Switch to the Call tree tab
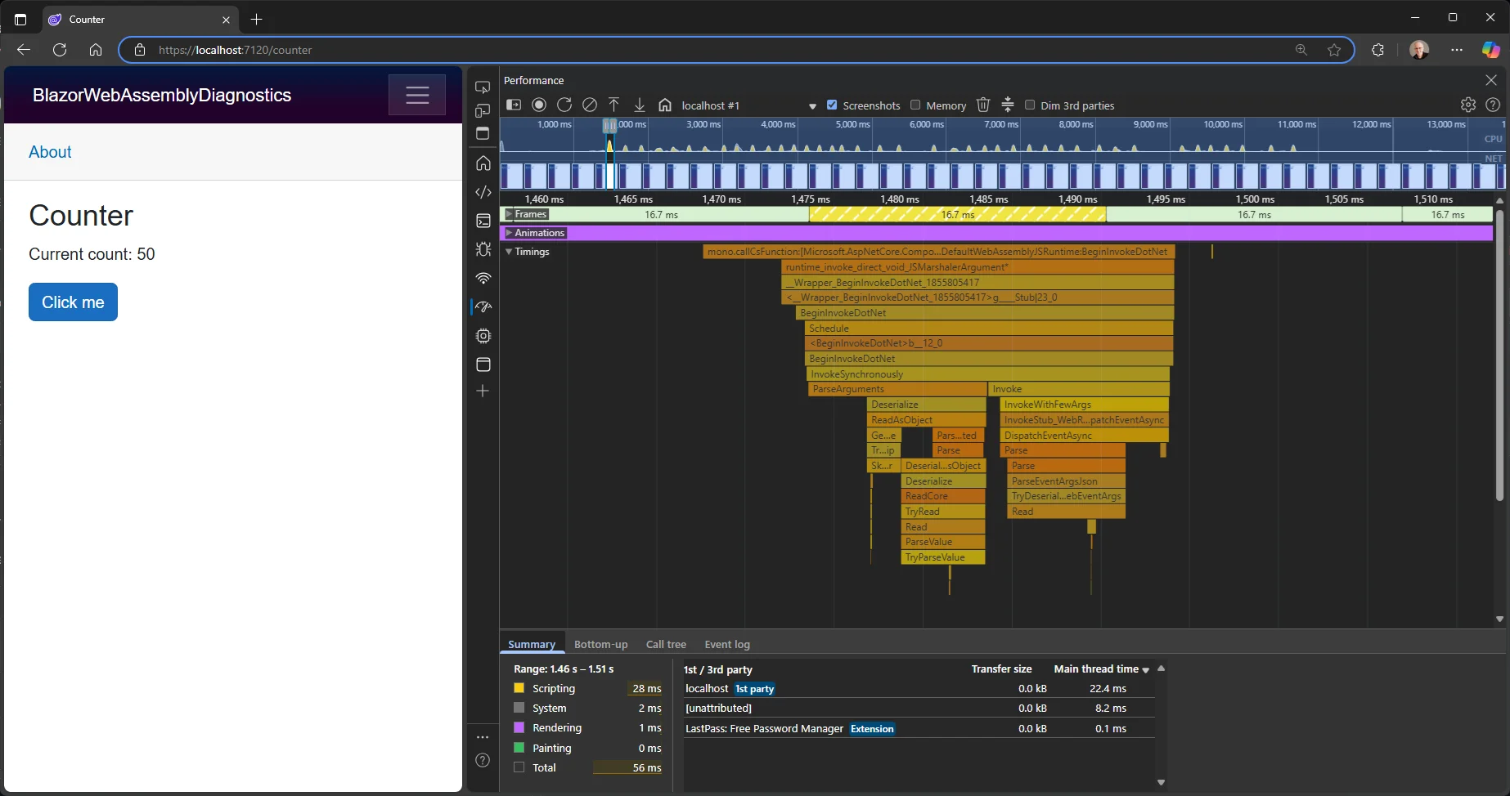Viewport: 1510px width, 796px height. pos(666,644)
